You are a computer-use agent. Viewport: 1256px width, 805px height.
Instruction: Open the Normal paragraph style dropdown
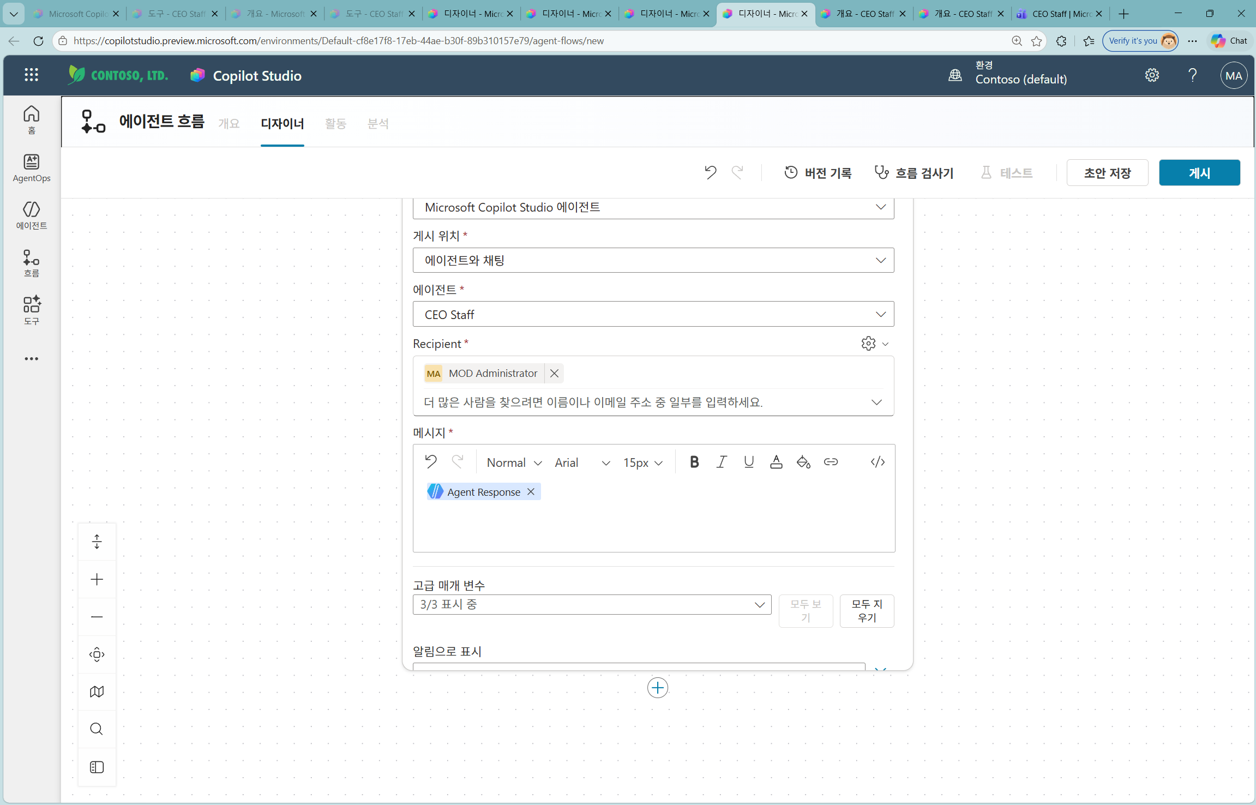(514, 462)
